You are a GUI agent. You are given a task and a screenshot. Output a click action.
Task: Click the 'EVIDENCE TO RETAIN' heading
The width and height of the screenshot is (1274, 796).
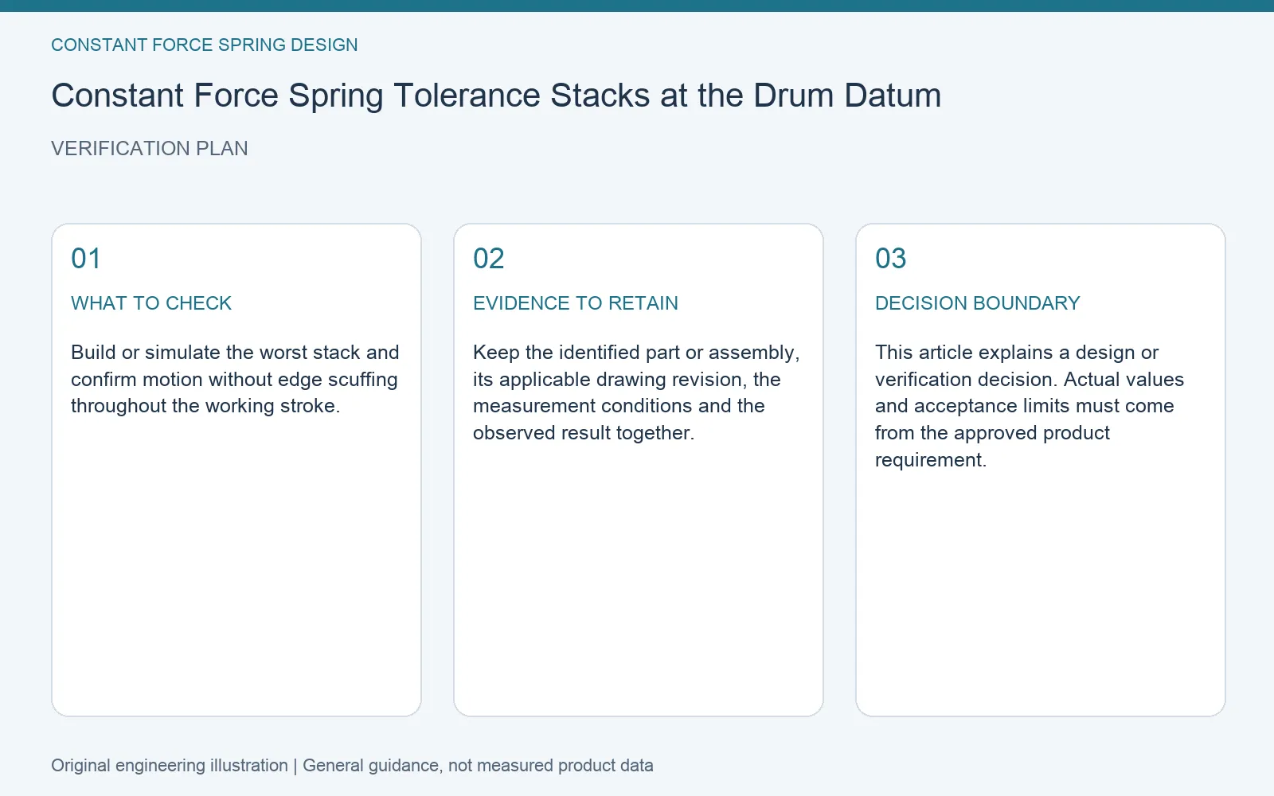pos(576,303)
